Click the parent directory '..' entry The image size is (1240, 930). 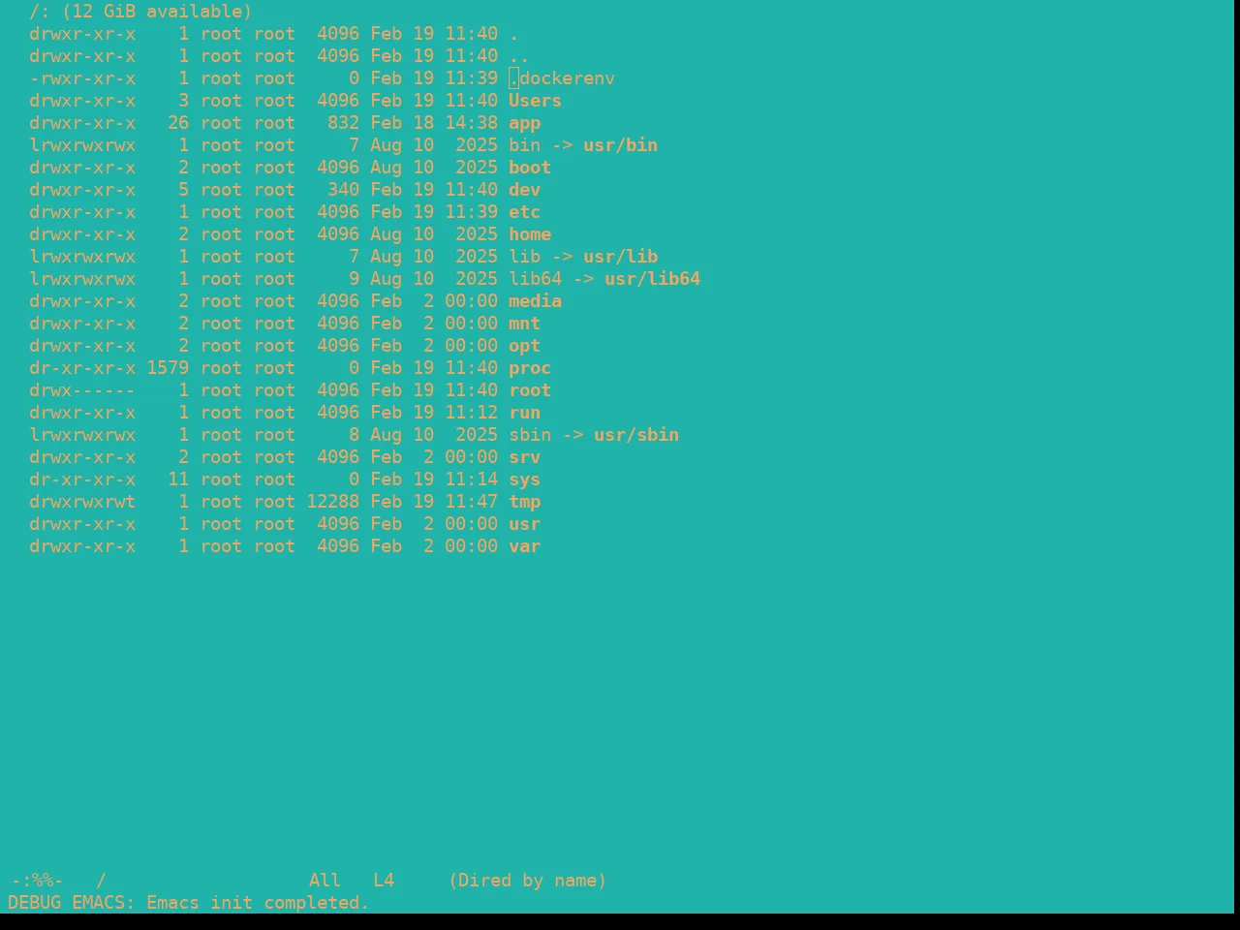[x=519, y=56]
